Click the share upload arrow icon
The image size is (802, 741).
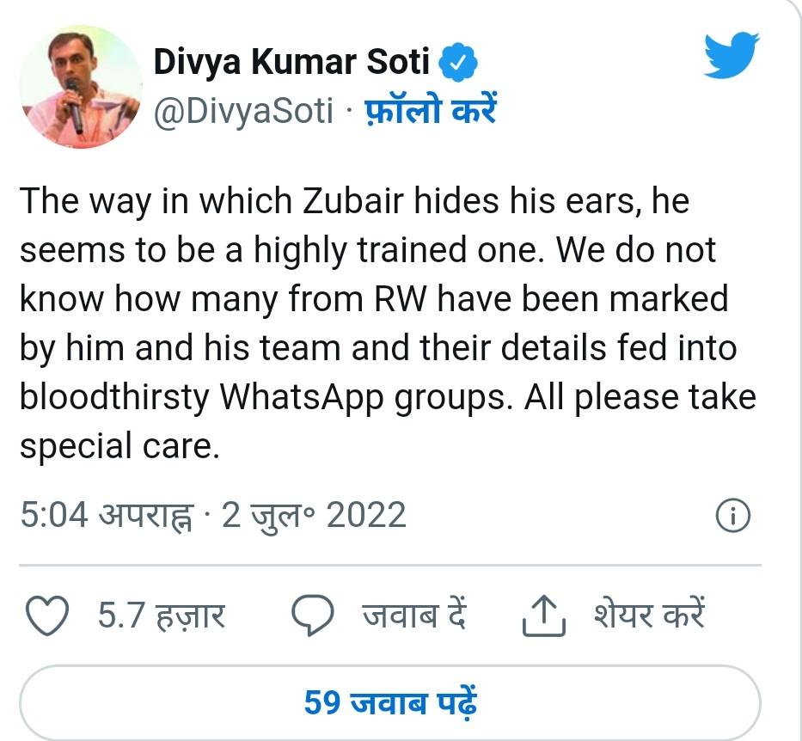point(544,615)
